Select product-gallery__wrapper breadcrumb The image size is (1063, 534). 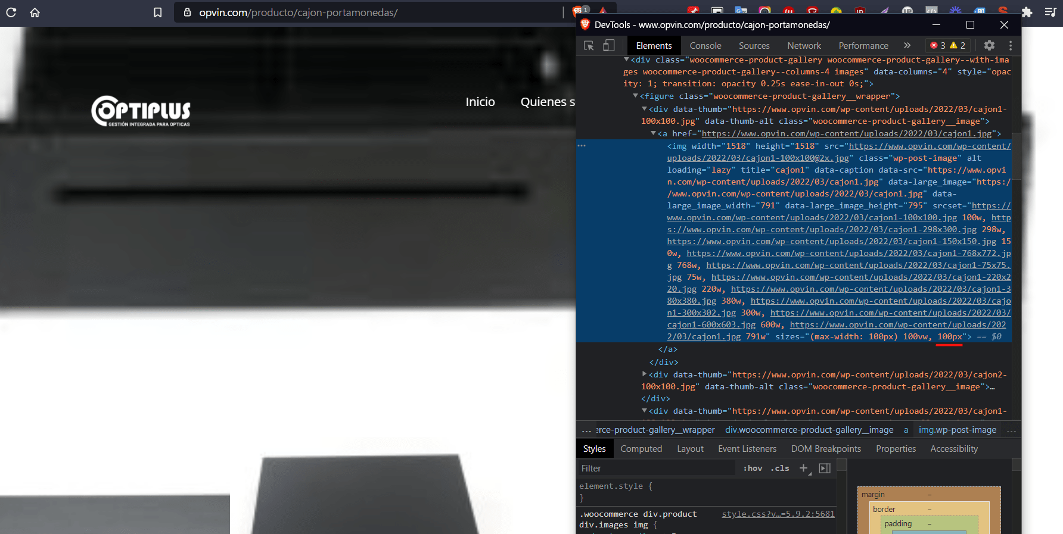click(x=655, y=430)
